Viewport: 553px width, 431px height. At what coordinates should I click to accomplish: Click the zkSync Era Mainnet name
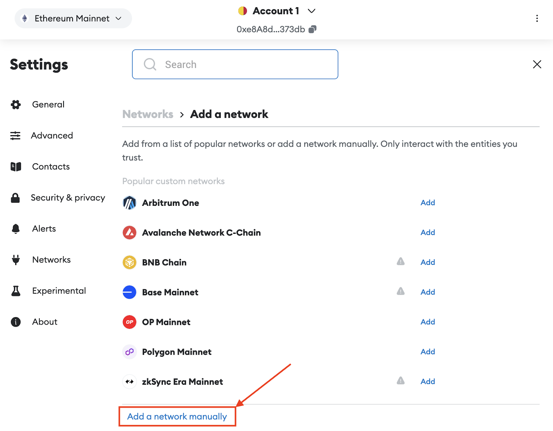182,382
